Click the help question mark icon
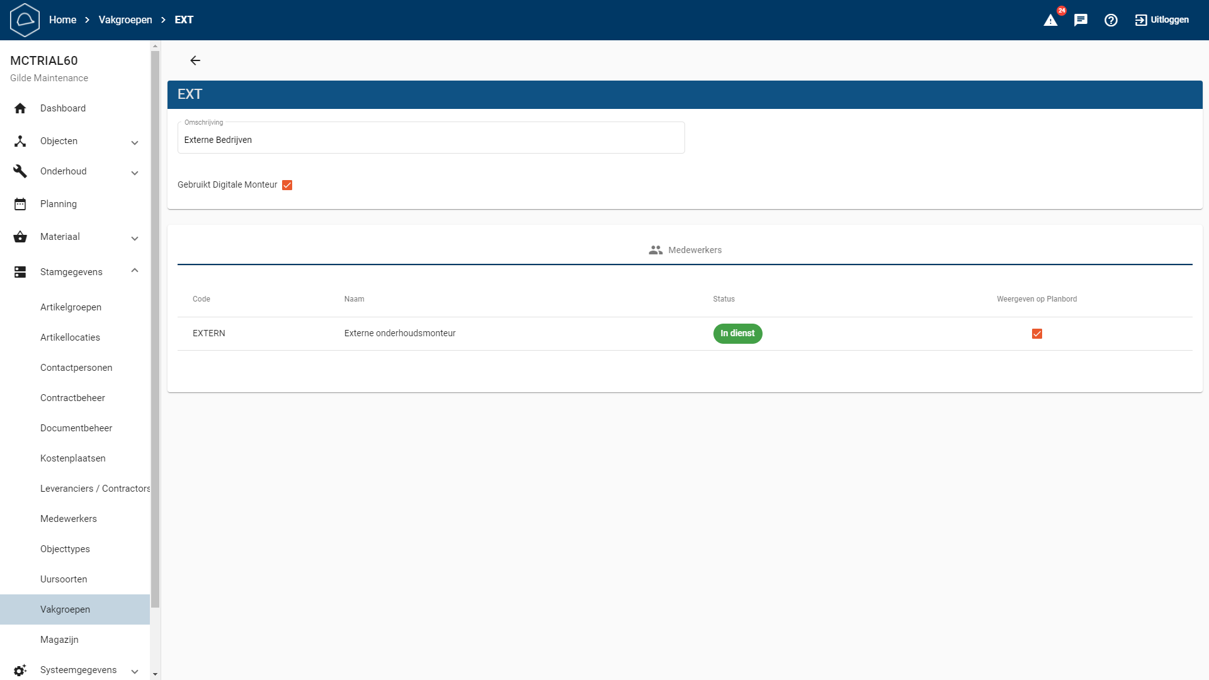Viewport: 1209px width, 680px height. point(1111,20)
